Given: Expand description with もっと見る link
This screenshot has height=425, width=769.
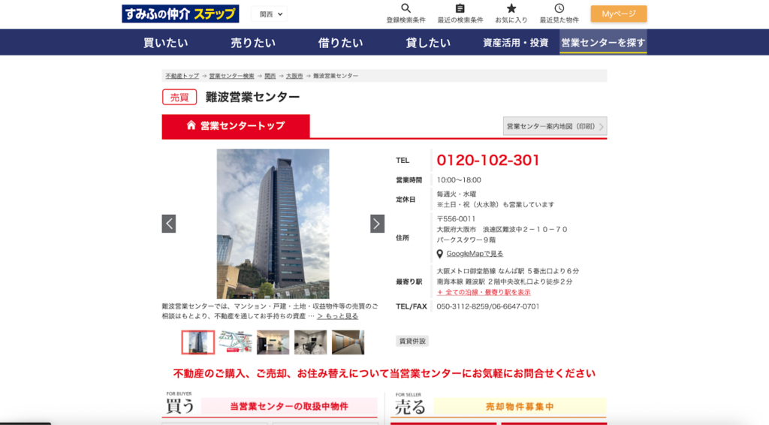Looking at the screenshot, I should tap(337, 316).
